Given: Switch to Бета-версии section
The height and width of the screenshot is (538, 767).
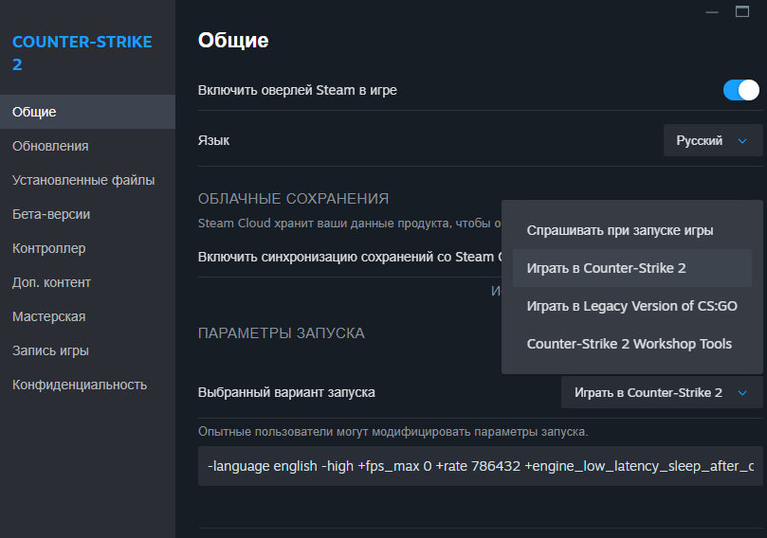Looking at the screenshot, I should (x=87, y=214).
